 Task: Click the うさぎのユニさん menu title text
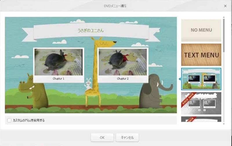coord(90,30)
